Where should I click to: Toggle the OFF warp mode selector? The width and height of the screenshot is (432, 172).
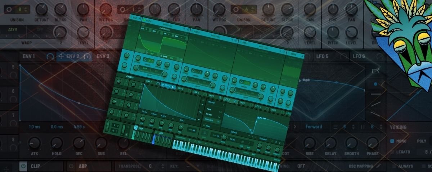click(40, 29)
